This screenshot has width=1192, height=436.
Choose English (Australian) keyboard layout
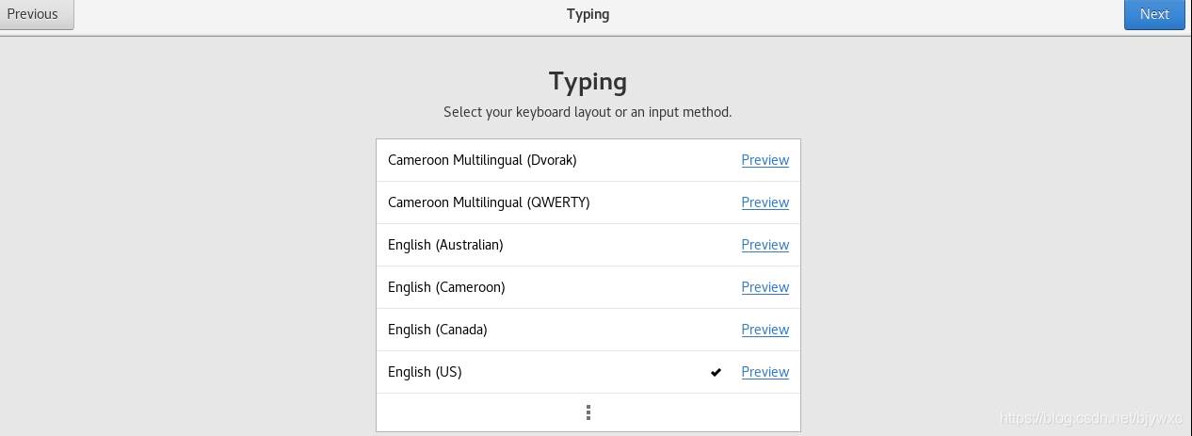click(x=445, y=245)
